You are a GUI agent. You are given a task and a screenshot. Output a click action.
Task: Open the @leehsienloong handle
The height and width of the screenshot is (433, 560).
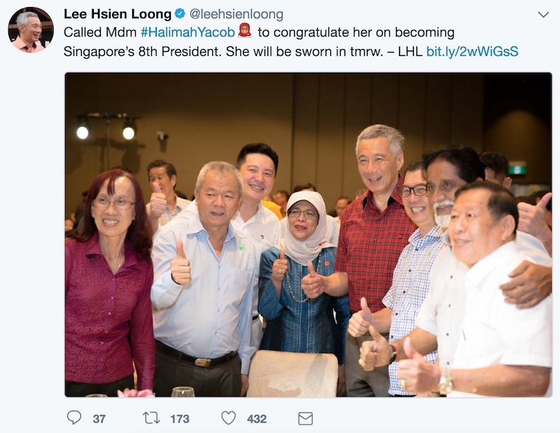[236, 14]
